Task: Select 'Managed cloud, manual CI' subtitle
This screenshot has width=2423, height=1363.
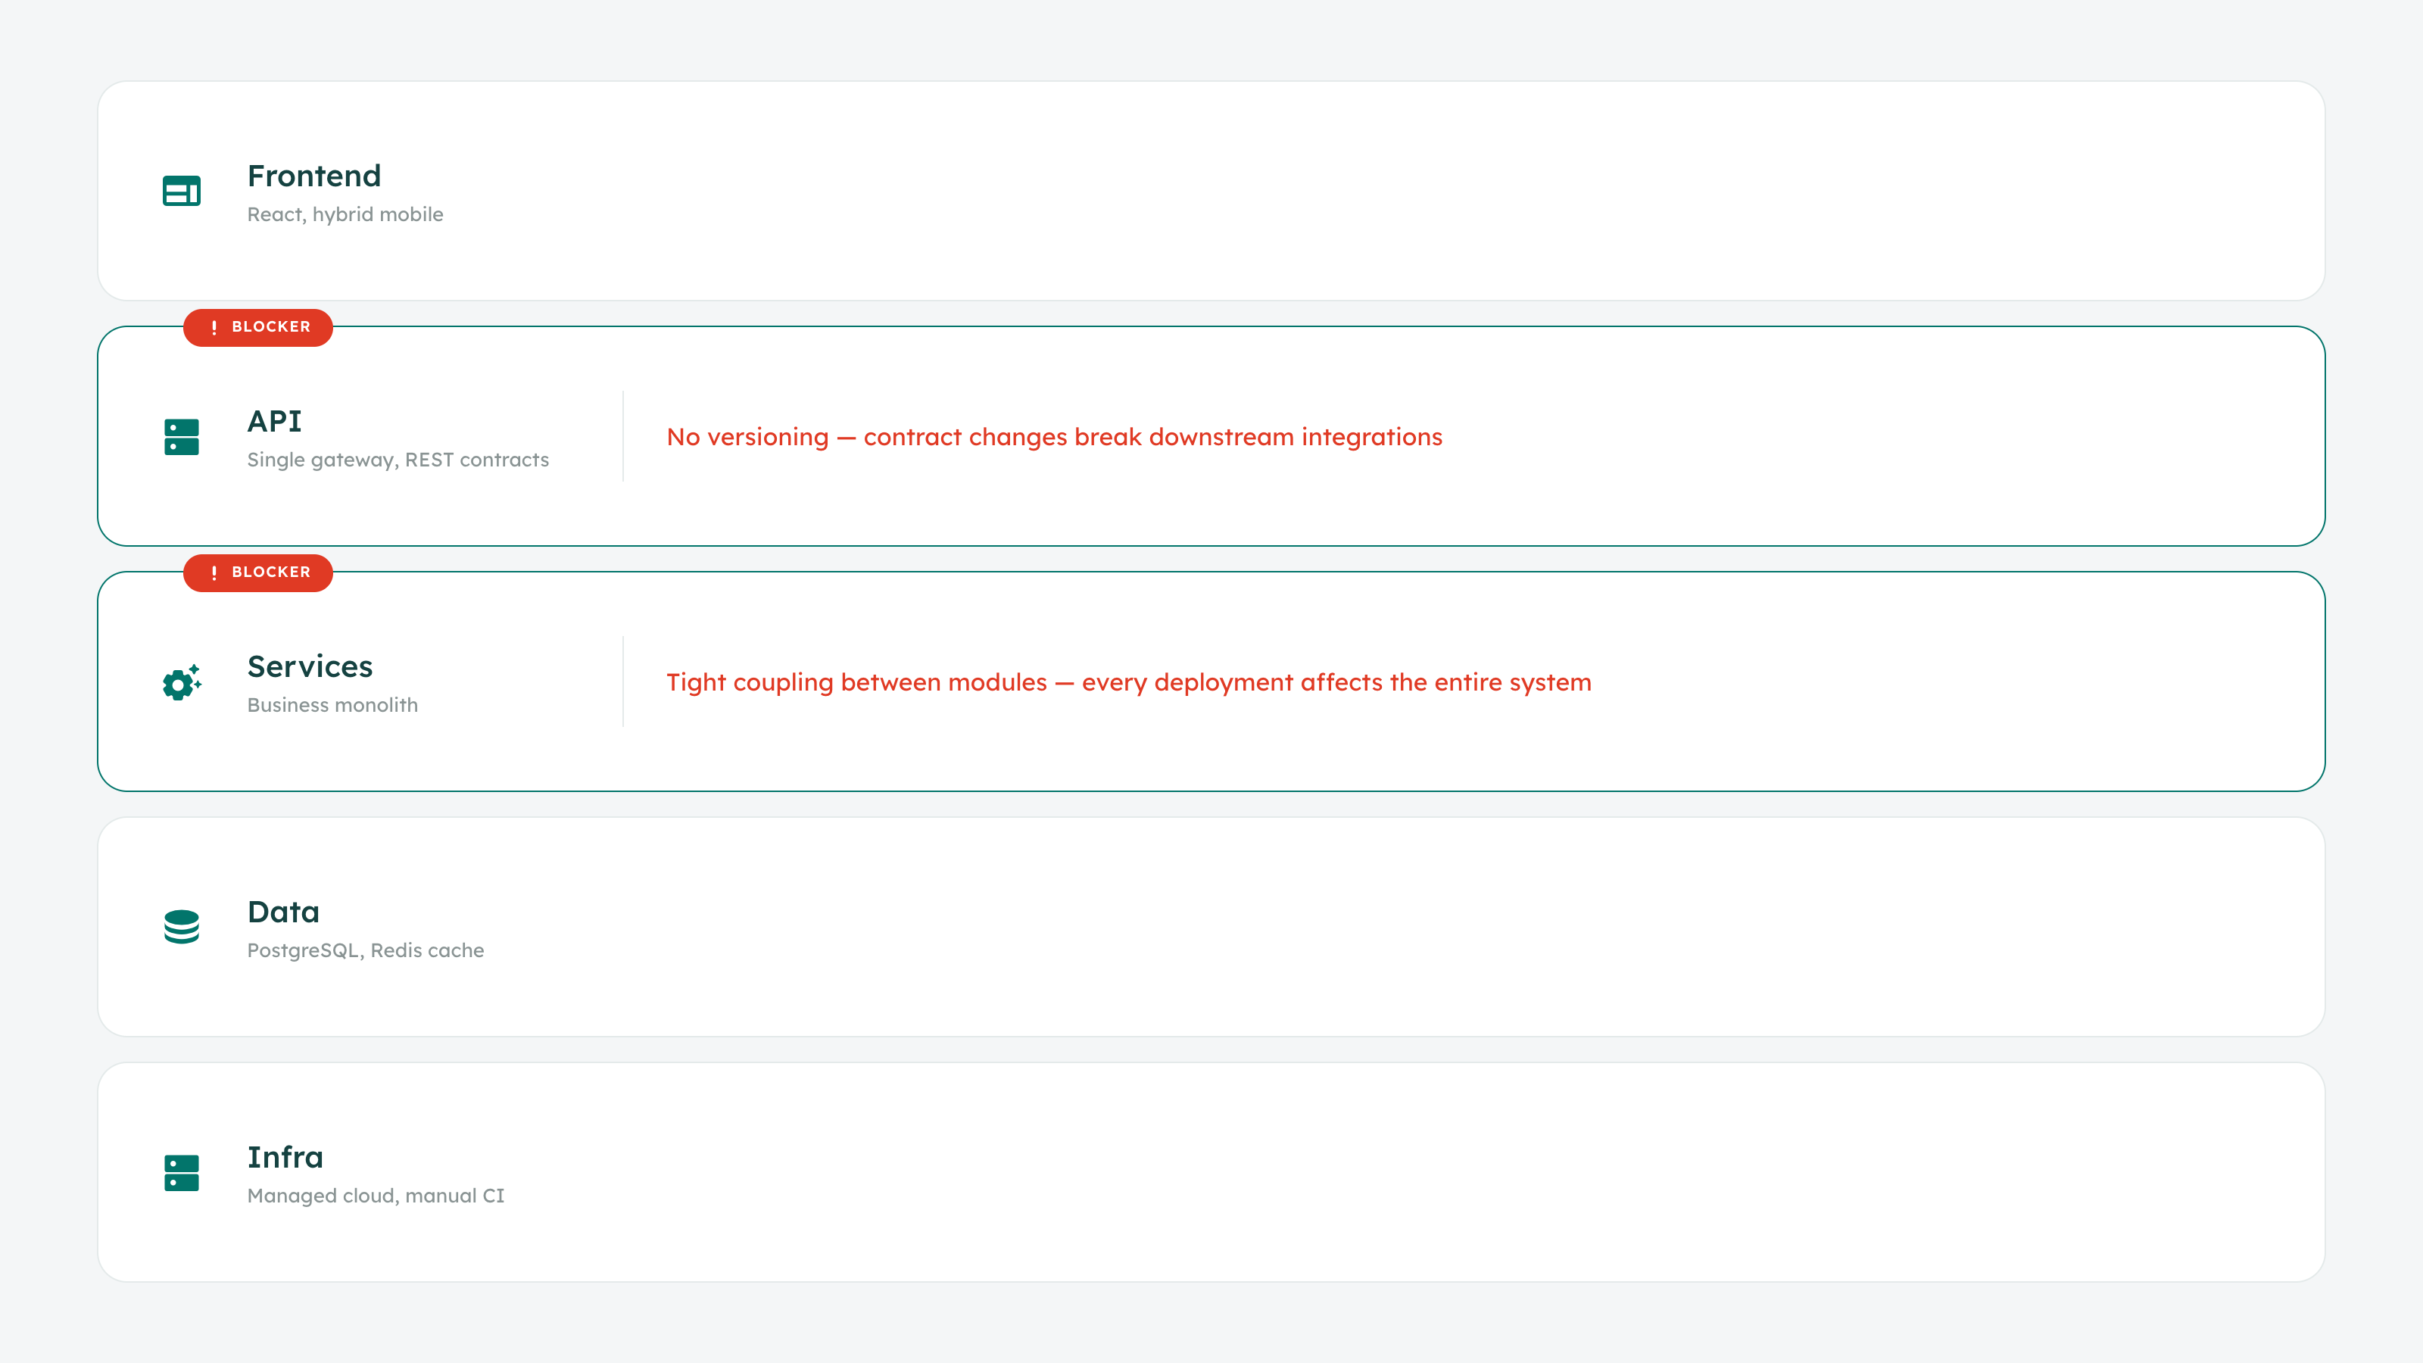Action: click(x=376, y=1196)
